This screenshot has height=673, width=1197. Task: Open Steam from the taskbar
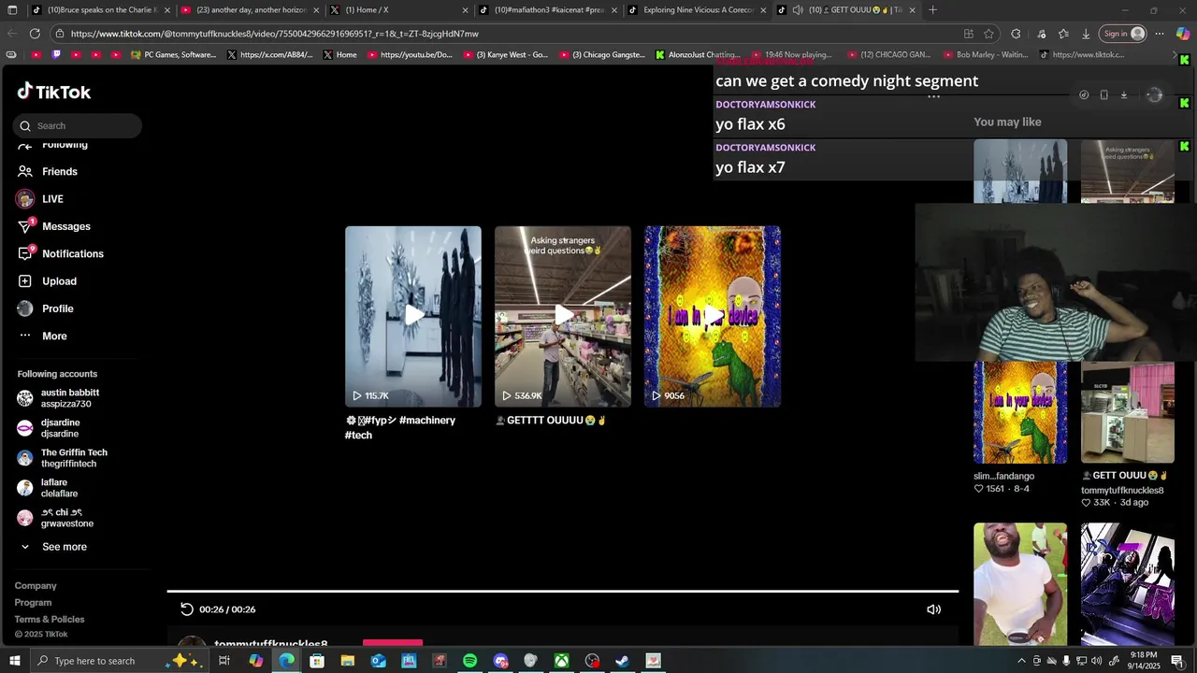[x=623, y=661]
